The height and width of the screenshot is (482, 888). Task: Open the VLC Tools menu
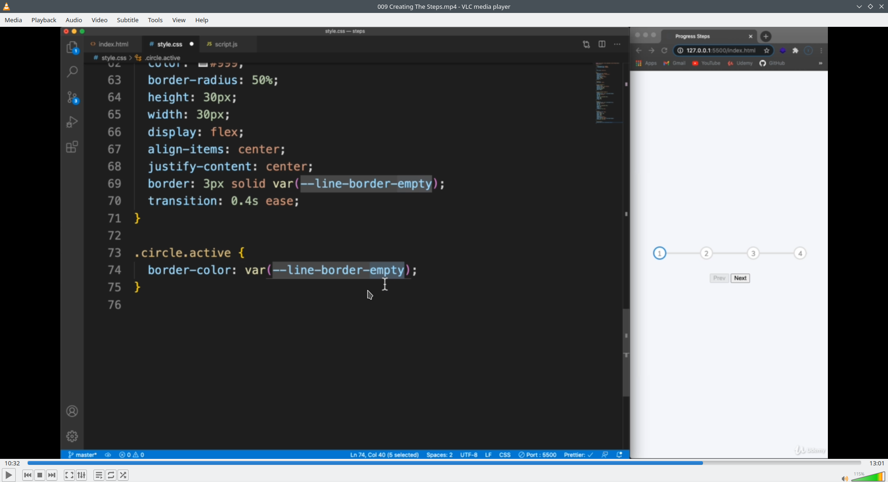pos(155,20)
